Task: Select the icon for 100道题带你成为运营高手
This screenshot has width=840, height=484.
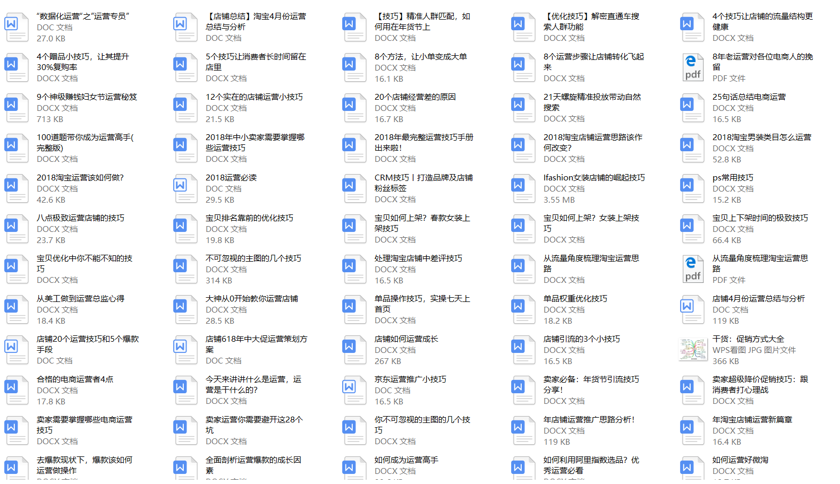Action: (x=16, y=148)
